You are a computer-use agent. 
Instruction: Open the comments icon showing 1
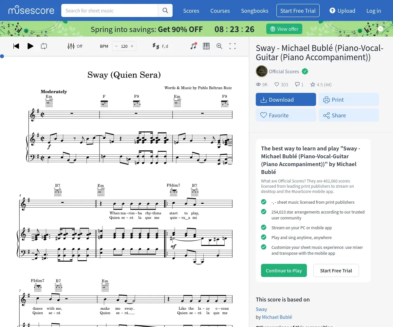click(x=297, y=84)
